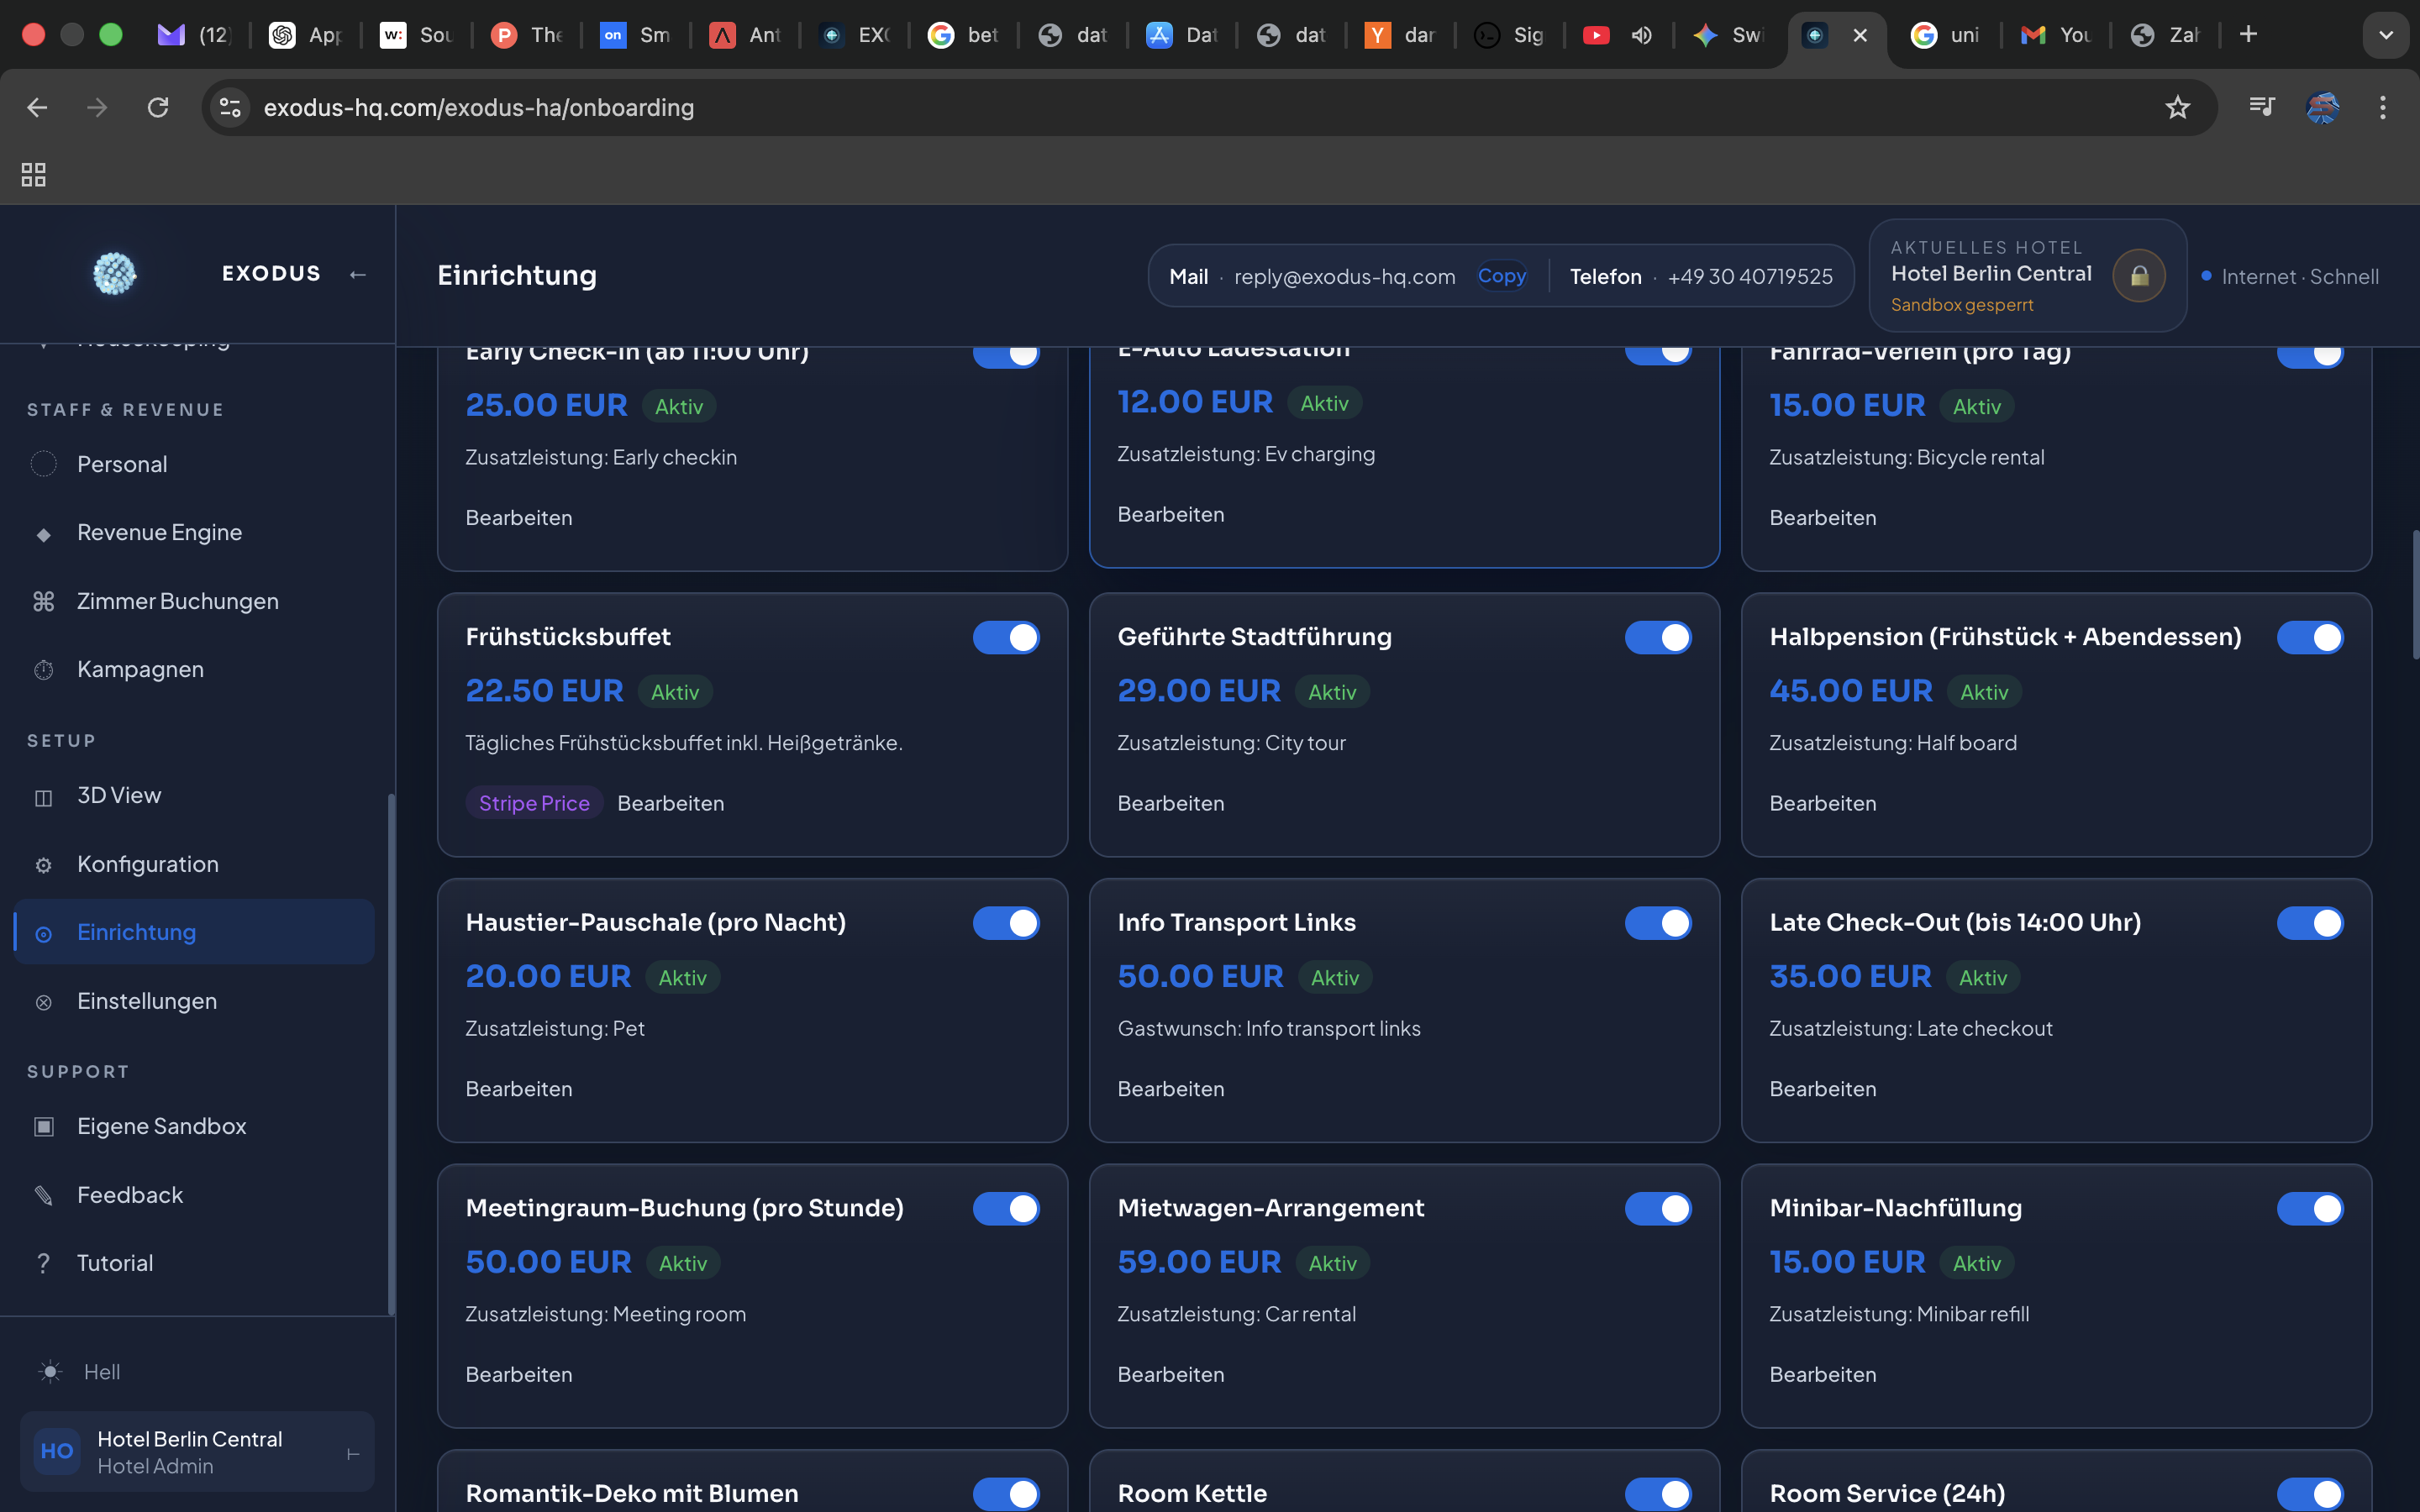
Task: Click the HO hotel avatar
Action: pyautogui.click(x=56, y=1451)
